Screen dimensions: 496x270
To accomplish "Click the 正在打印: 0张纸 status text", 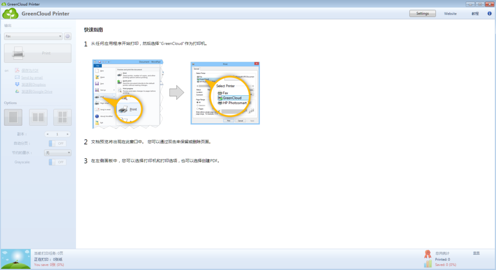I will tap(48, 259).
